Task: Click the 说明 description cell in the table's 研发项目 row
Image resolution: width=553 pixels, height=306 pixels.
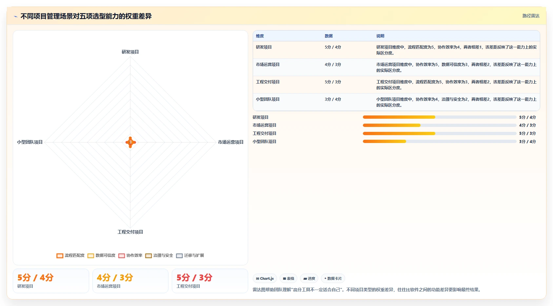Action: point(457,50)
